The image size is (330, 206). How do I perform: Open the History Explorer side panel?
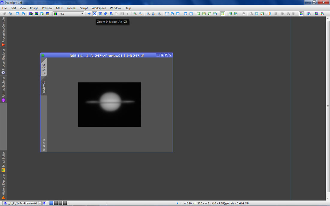(x=3, y=187)
